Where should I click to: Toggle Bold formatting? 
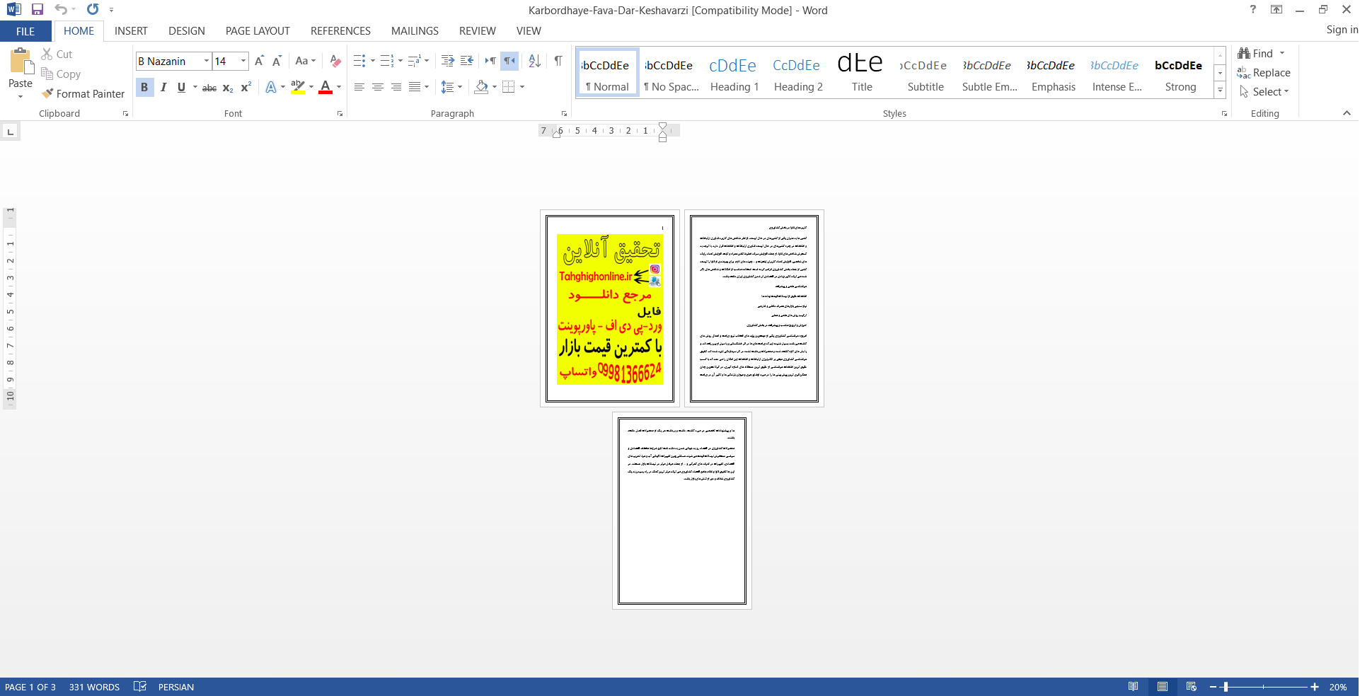click(x=144, y=87)
